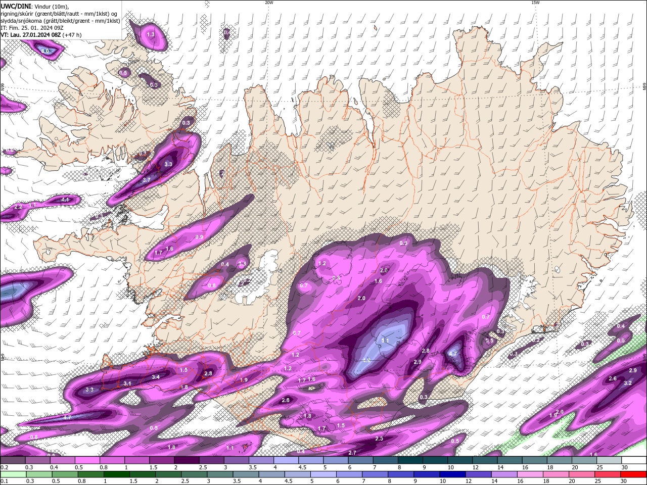Screen dimensions: 647x485
Task: Click the 3.4 precipitation value on the map
Action: (x=156, y=377)
